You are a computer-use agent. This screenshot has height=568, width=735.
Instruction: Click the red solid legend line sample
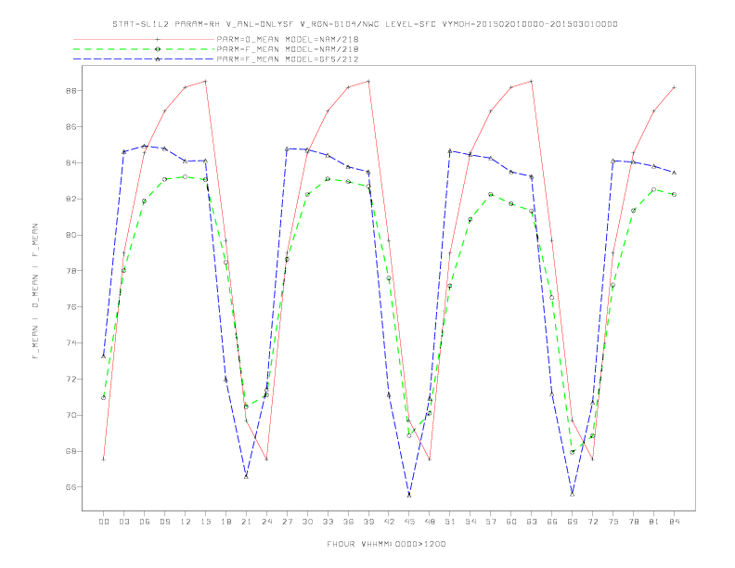(144, 39)
